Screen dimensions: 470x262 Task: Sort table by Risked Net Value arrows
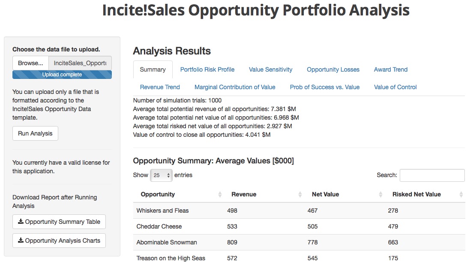[x=461, y=195]
